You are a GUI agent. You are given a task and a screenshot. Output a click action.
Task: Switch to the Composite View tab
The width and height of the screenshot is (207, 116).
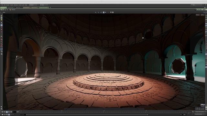coord(27,7)
